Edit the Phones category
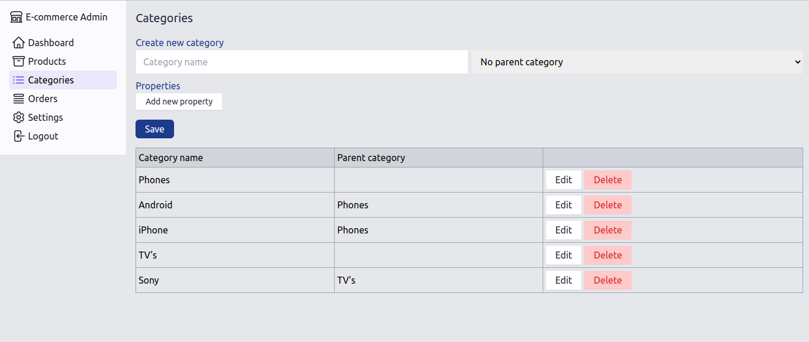This screenshot has height=342, width=809. click(x=563, y=180)
